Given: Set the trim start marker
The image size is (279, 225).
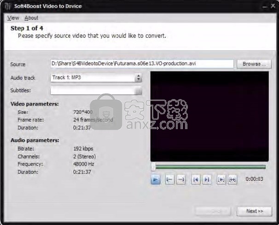Looking at the screenshot, I should [169, 179].
